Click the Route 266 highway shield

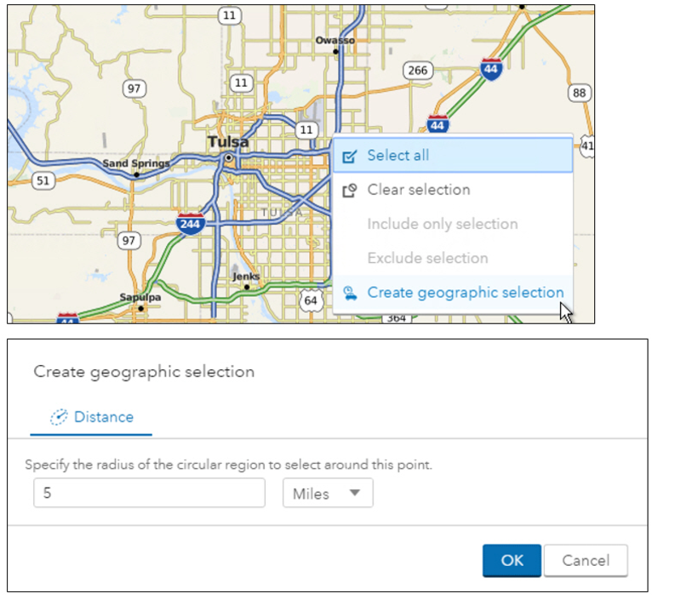(417, 71)
